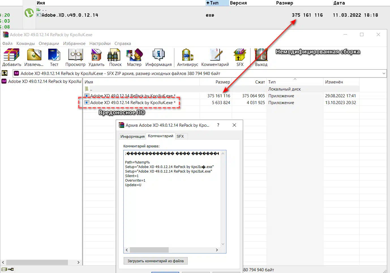The width and height of the screenshot is (390, 273).
Task: Click the left tree panel horizontal scrollbar thumb
Action: point(37,262)
